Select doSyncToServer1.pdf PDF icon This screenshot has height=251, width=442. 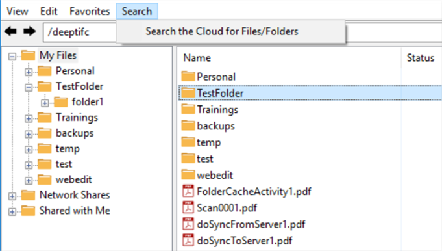(x=188, y=241)
